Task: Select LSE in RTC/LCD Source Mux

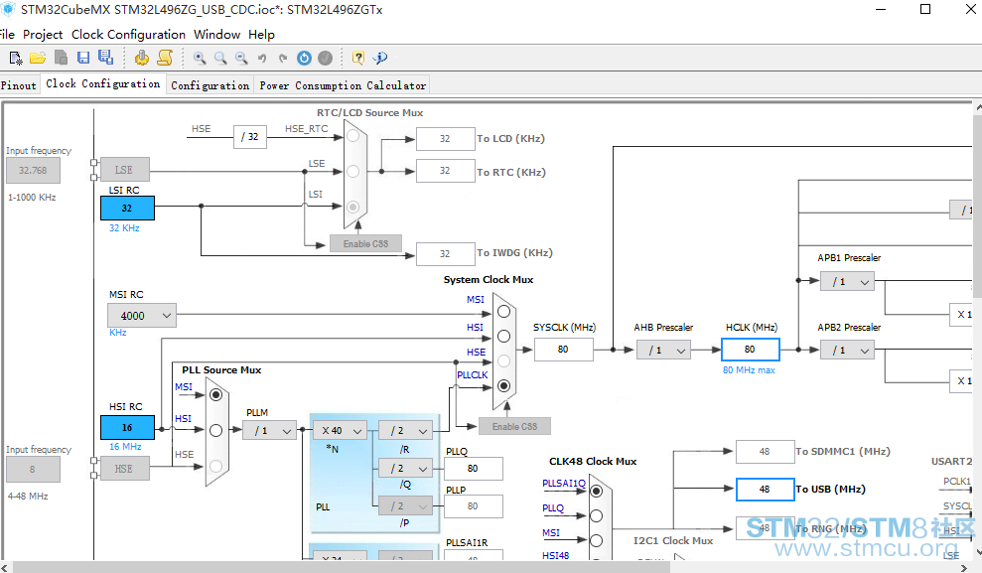Action: click(353, 171)
